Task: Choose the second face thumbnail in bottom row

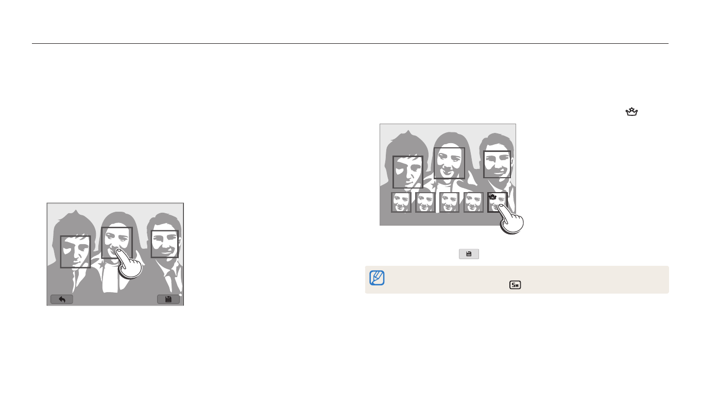Action: tap(425, 202)
